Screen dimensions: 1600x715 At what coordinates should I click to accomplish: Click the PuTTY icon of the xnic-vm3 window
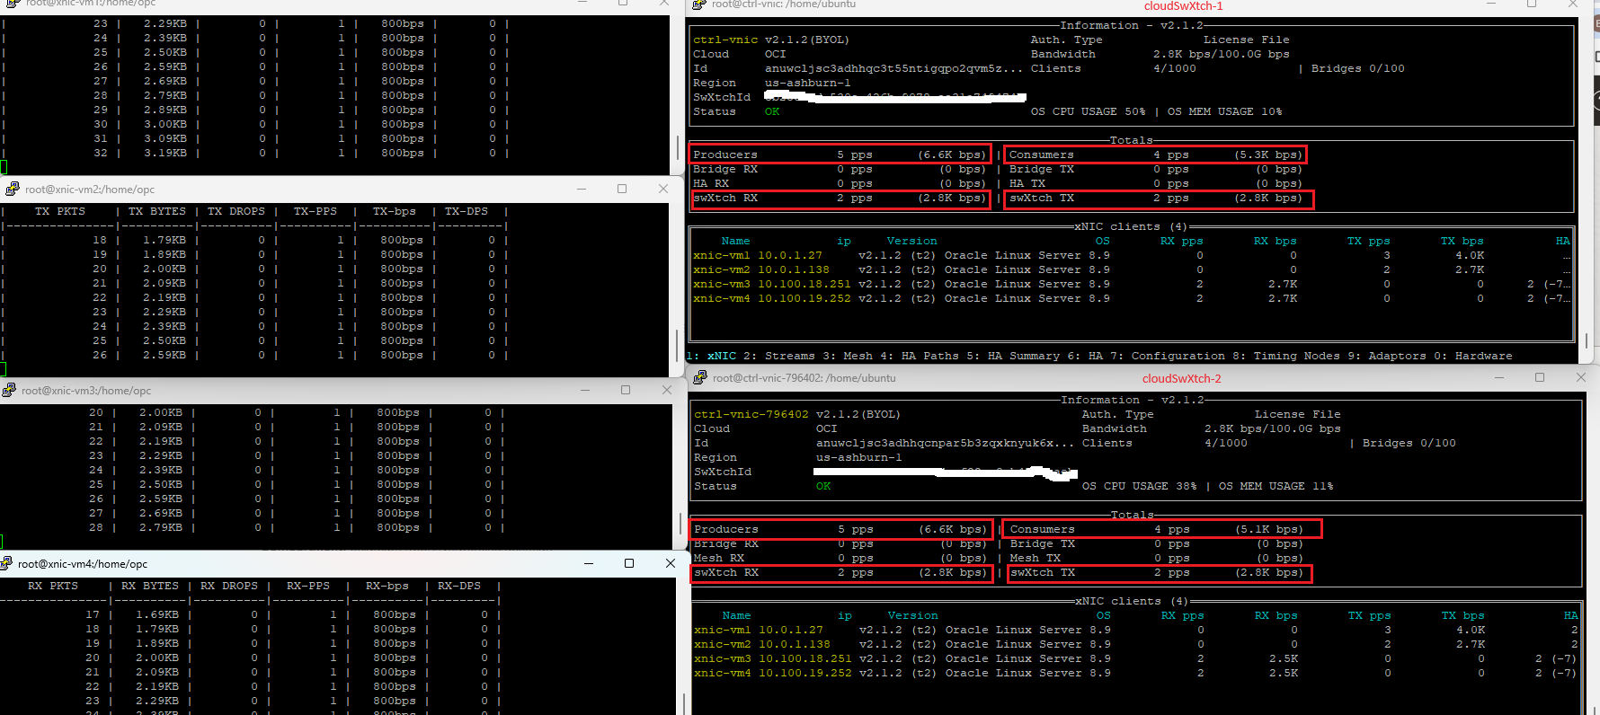9,390
